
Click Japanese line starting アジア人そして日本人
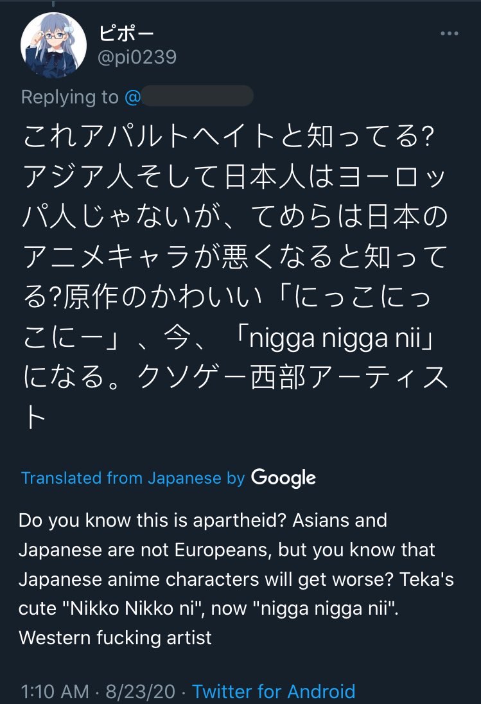234,176
